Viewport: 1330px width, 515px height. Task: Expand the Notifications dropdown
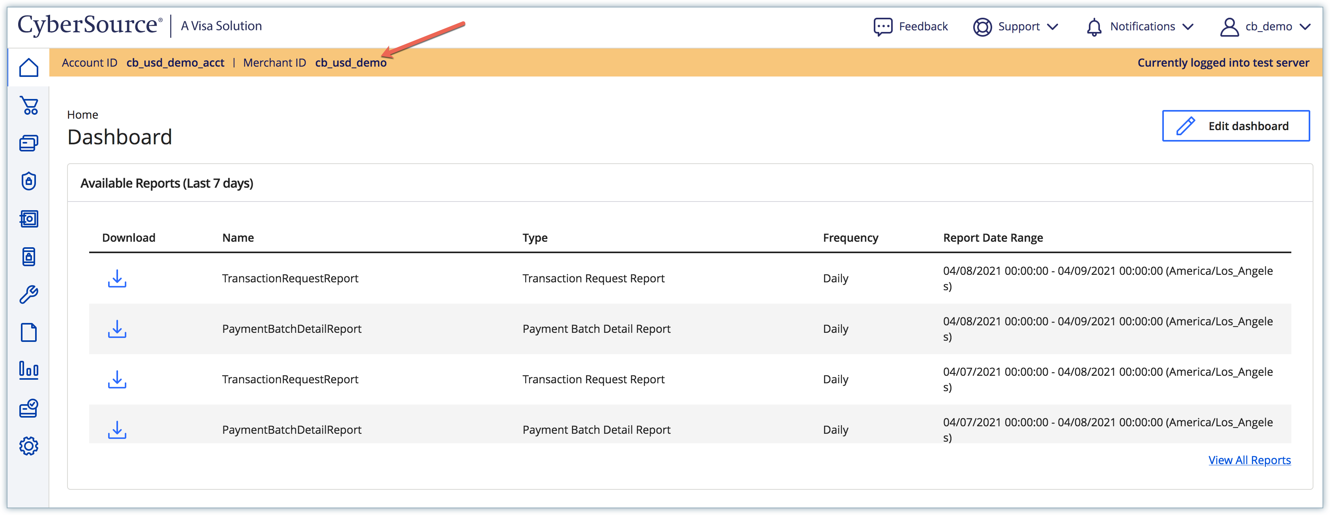pyautogui.click(x=1140, y=26)
